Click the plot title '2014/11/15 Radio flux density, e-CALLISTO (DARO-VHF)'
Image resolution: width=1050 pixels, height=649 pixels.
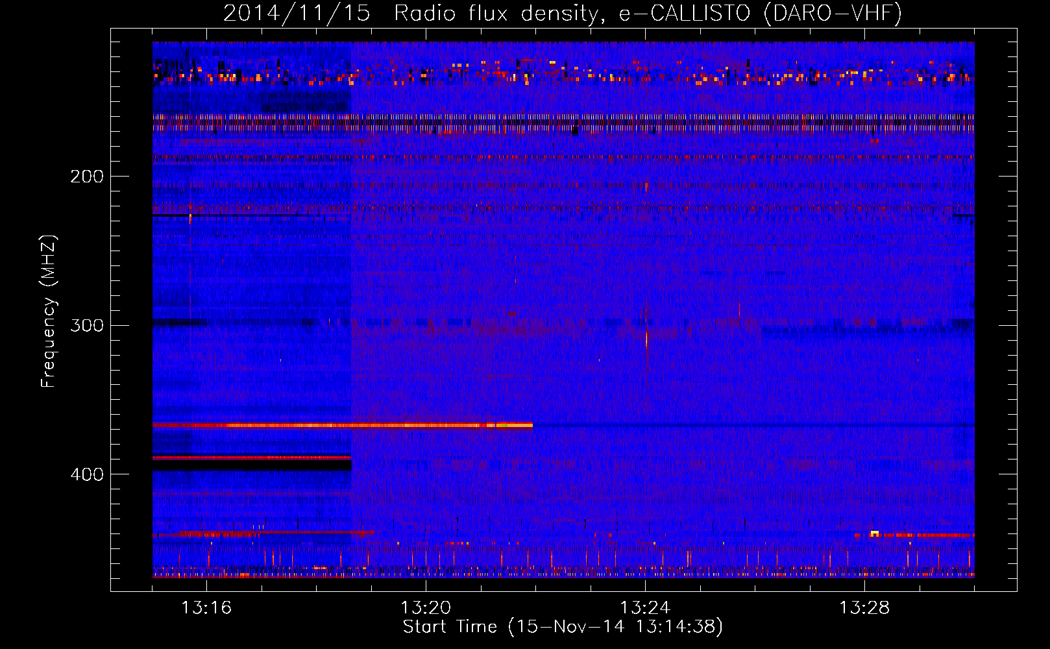(x=563, y=14)
